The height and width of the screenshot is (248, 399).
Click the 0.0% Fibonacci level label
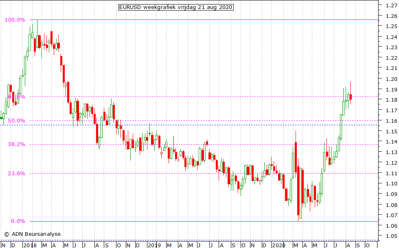[x=18, y=221]
